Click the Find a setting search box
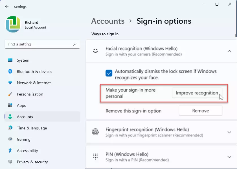This screenshot has height=169, width=237. click(42, 44)
